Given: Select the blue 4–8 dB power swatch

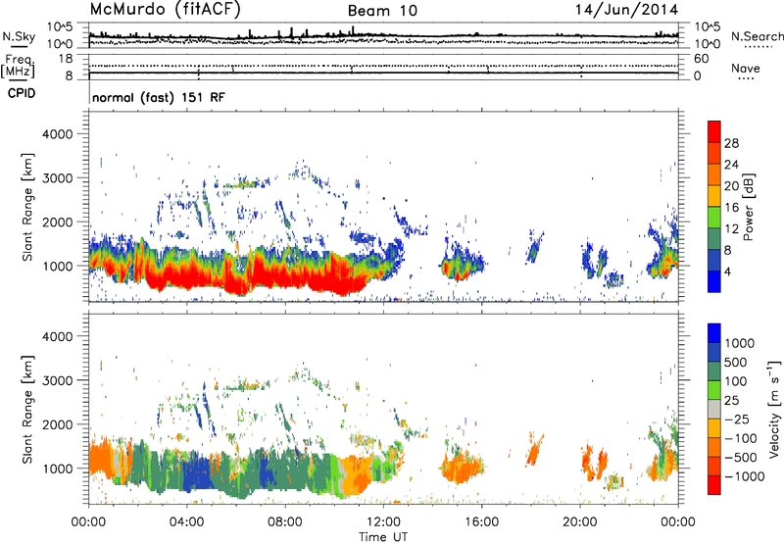Looking at the screenshot, I should (714, 261).
